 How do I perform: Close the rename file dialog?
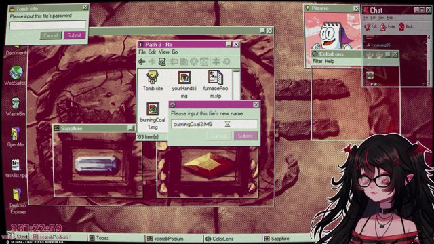point(256,104)
